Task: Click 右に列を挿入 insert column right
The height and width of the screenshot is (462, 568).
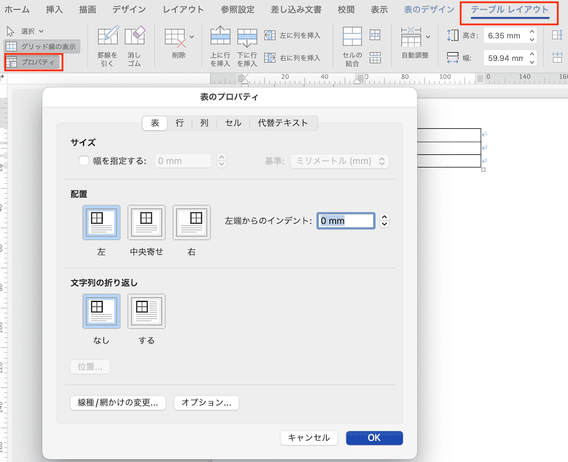Action: coord(293,58)
